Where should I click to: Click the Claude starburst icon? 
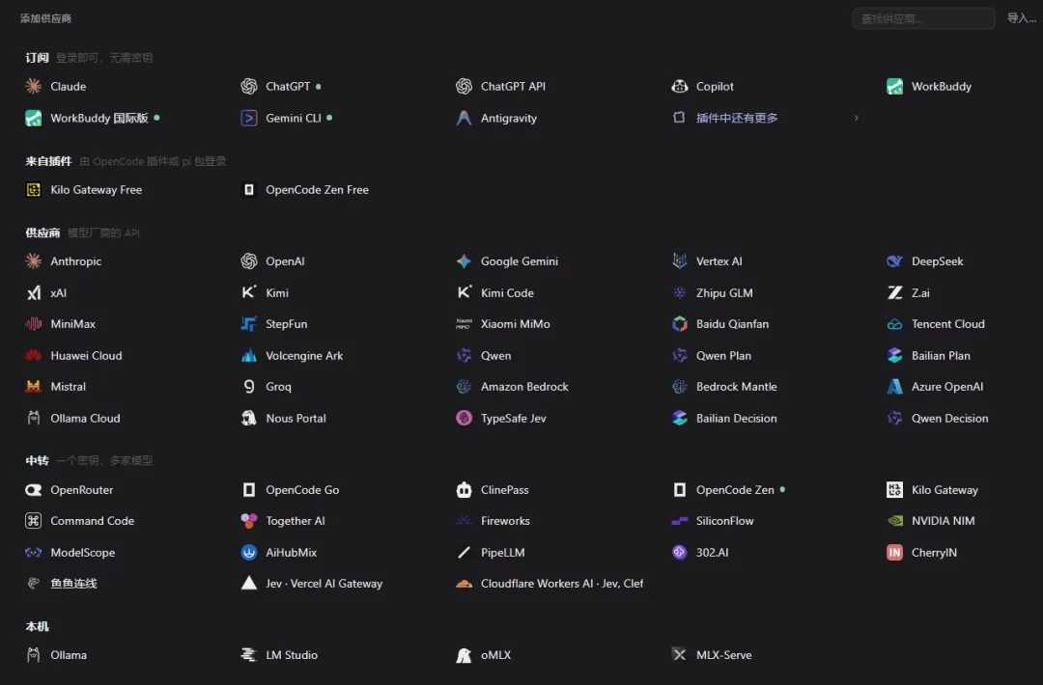click(x=33, y=87)
